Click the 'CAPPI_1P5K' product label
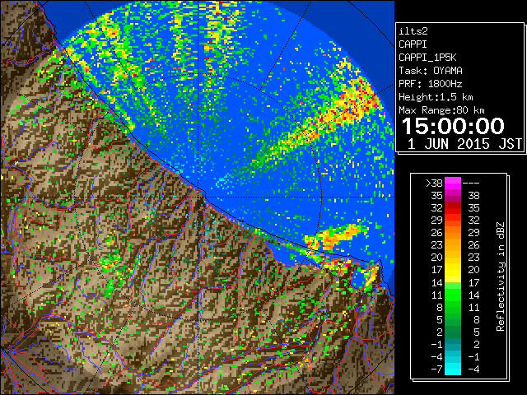This screenshot has width=527, height=395. point(427,58)
